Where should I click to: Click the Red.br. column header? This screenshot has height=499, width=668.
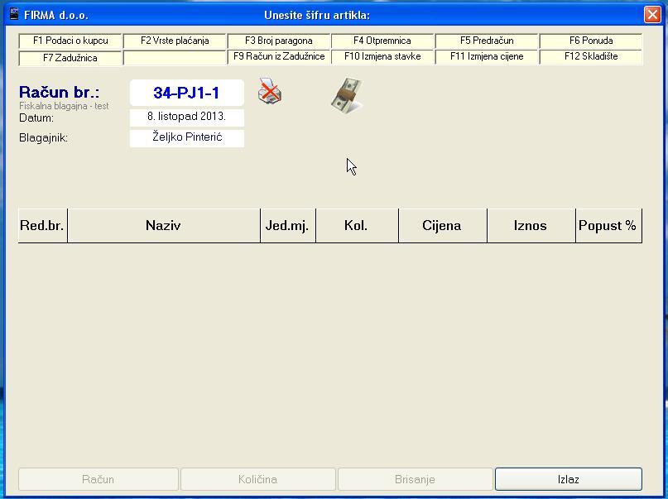point(42,226)
